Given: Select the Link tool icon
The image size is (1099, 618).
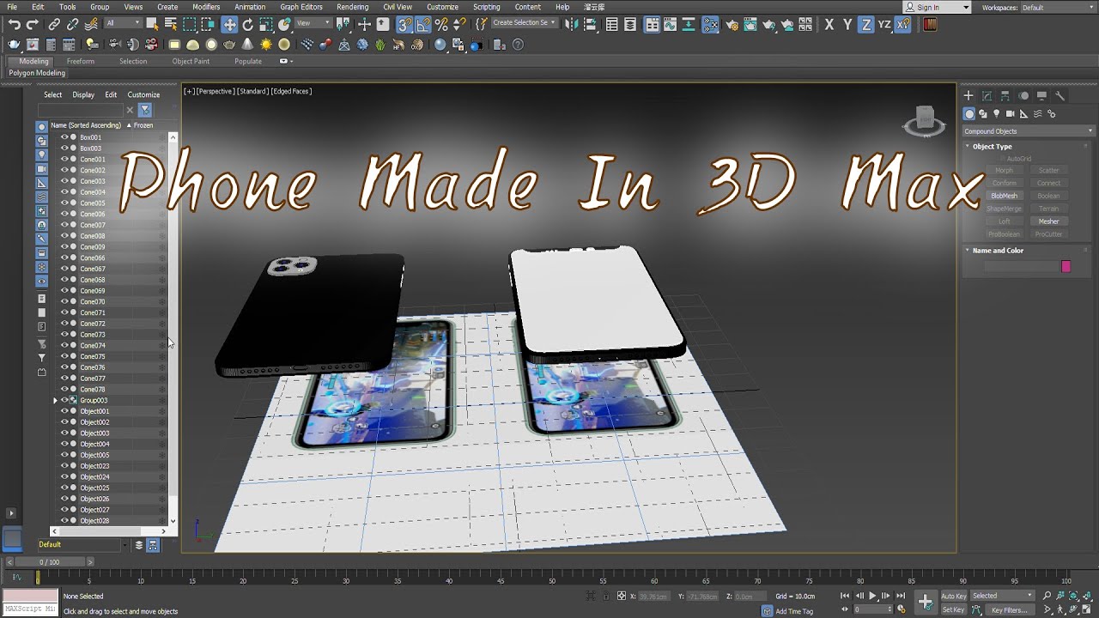Looking at the screenshot, I should [x=54, y=25].
